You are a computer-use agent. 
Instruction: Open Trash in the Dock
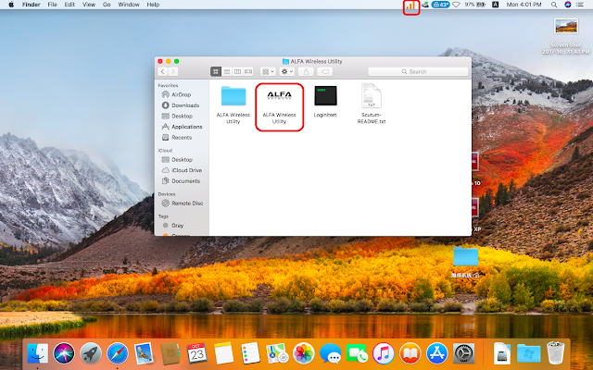pos(556,352)
